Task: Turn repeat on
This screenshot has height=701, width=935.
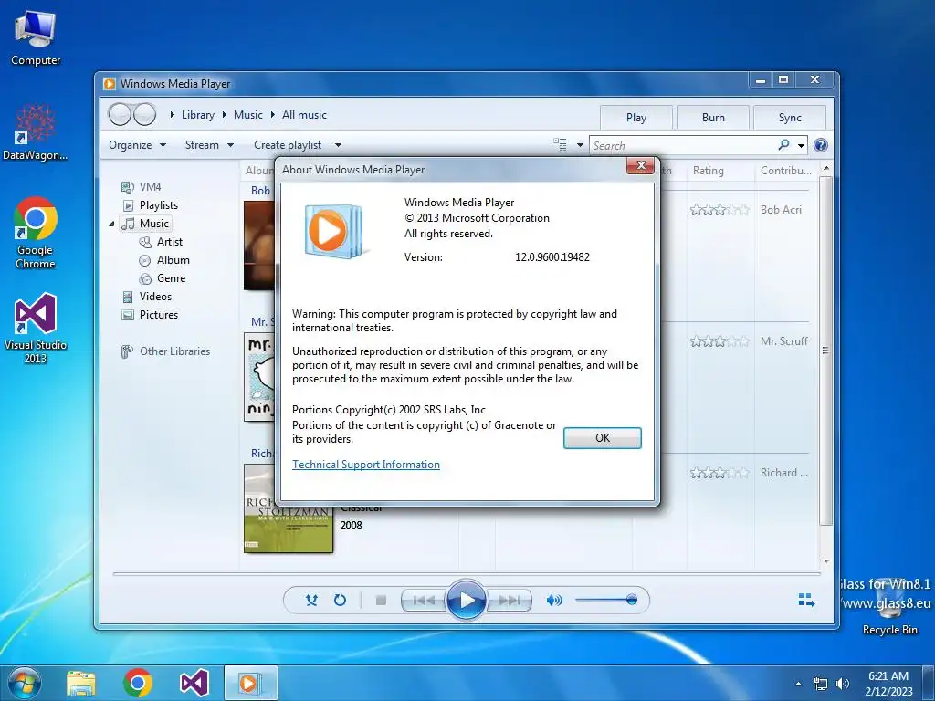Action: click(340, 601)
